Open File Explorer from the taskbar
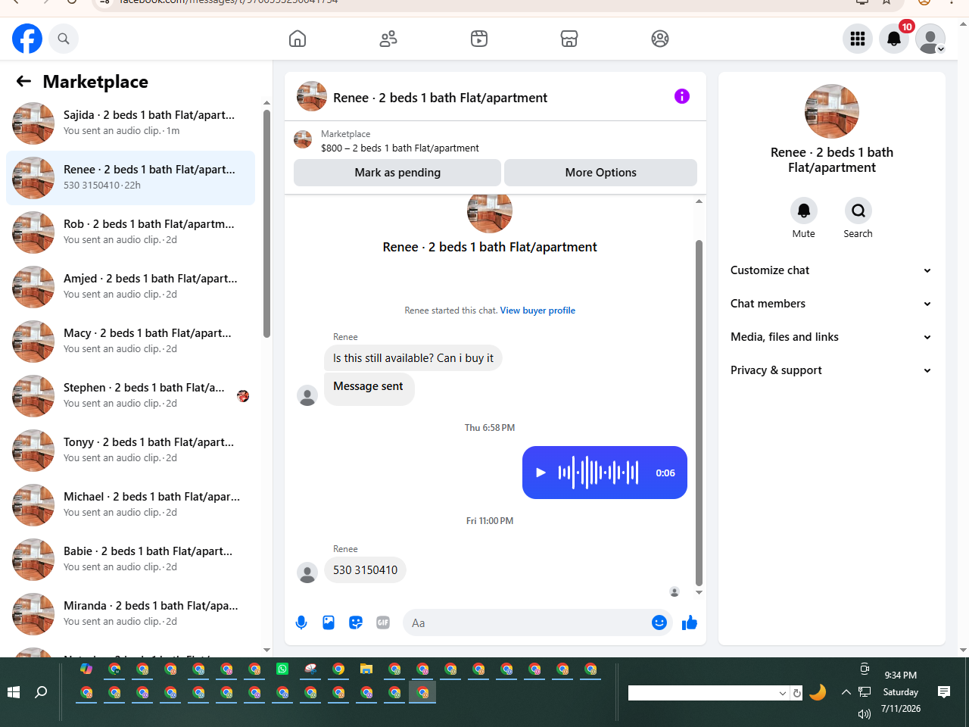 366,669
